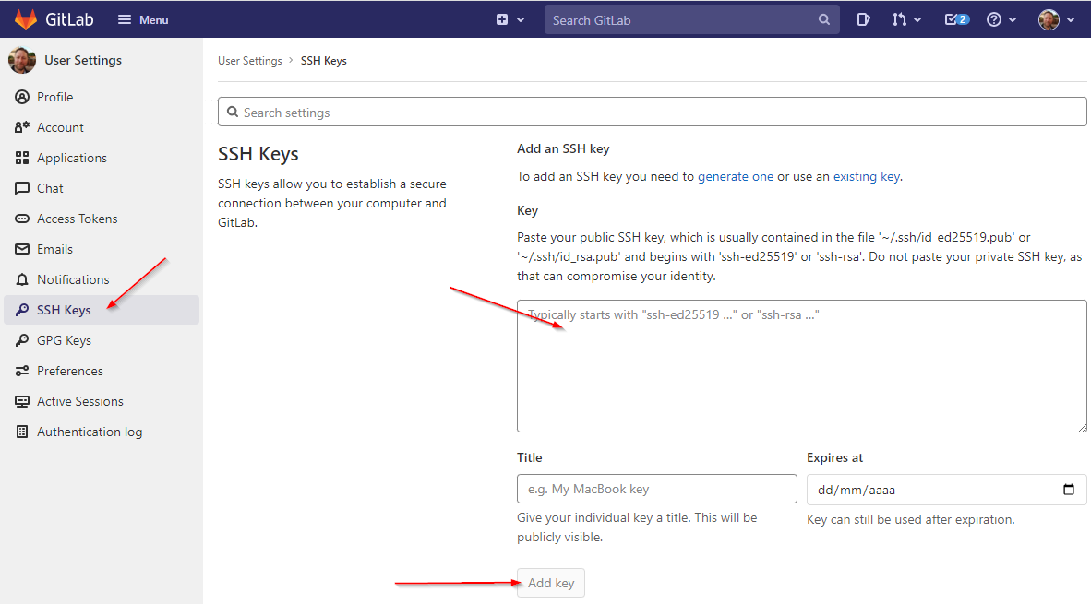Select SSH Keys in sidebar
The image size is (1091, 604).
coord(64,310)
